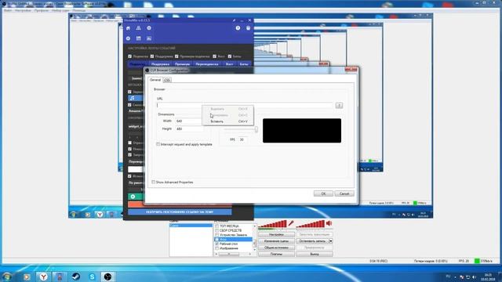Select the Премиум tab
The image size is (502, 282).
(x=183, y=64)
